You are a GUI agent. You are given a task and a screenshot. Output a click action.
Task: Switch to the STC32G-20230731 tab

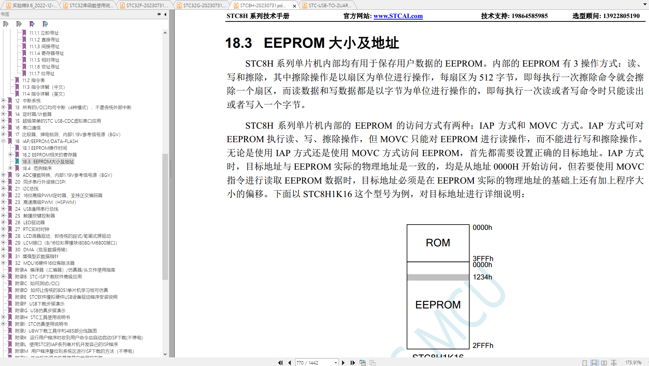point(202,5)
